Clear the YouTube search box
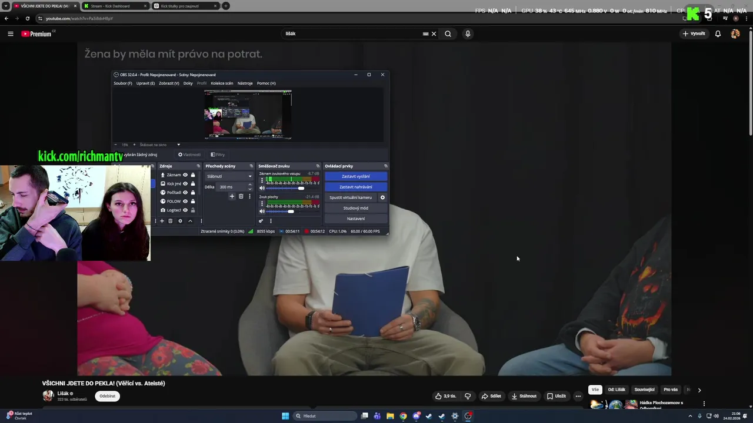This screenshot has width=753, height=423. 434,34
